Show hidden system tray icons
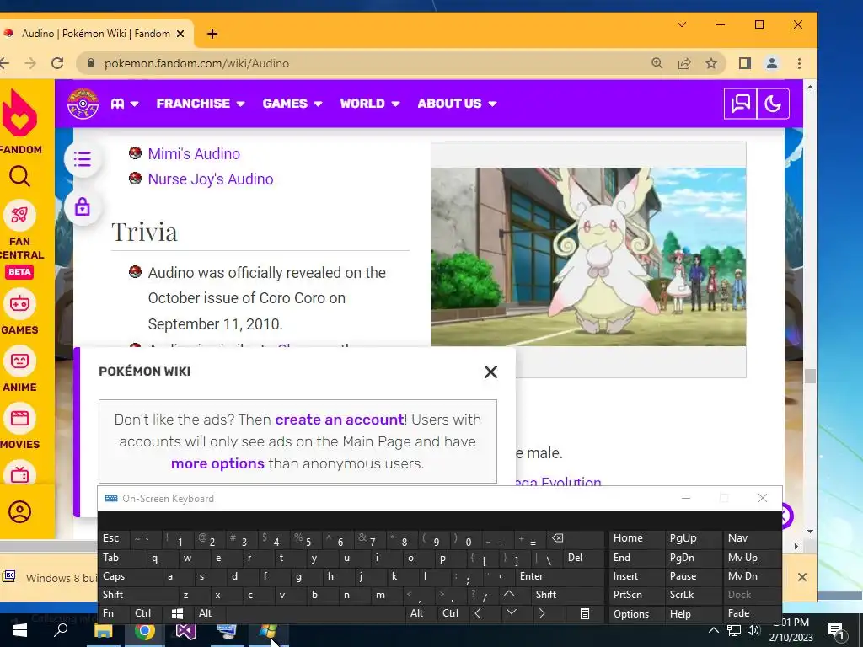Image resolution: width=863 pixels, height=647 pixels. (x=713, y=630)
